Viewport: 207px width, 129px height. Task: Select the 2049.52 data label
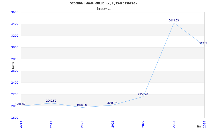click(51, 101)
